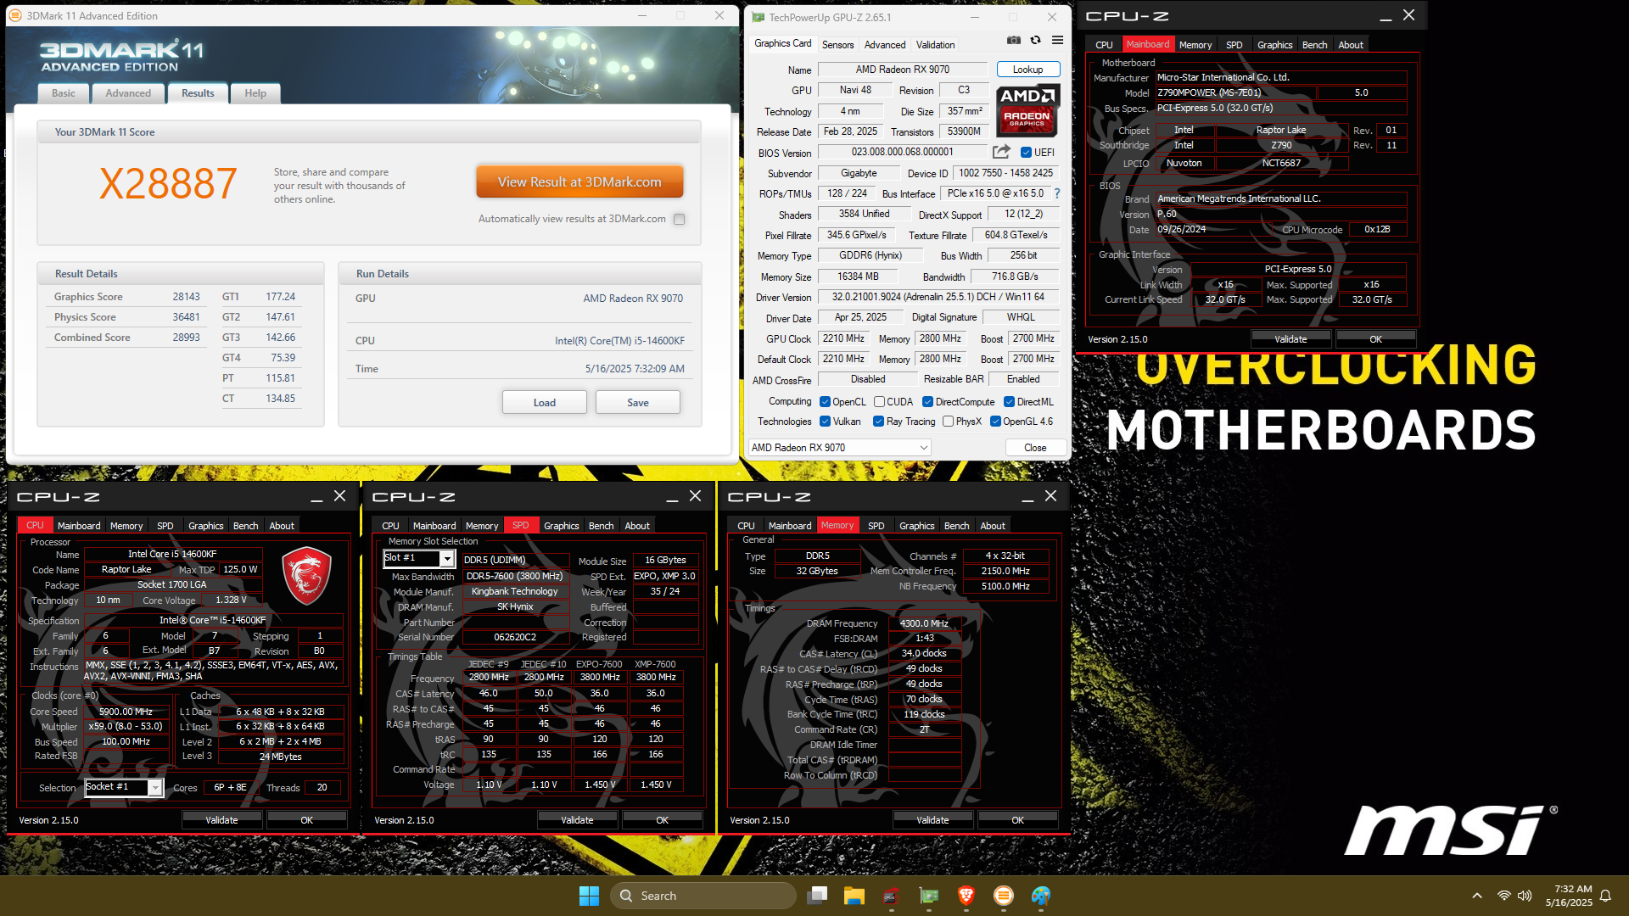Switch to the Basic tab in 3DMark 11
The height and width of the screenshot is (916, 1629).
(64, 93)
